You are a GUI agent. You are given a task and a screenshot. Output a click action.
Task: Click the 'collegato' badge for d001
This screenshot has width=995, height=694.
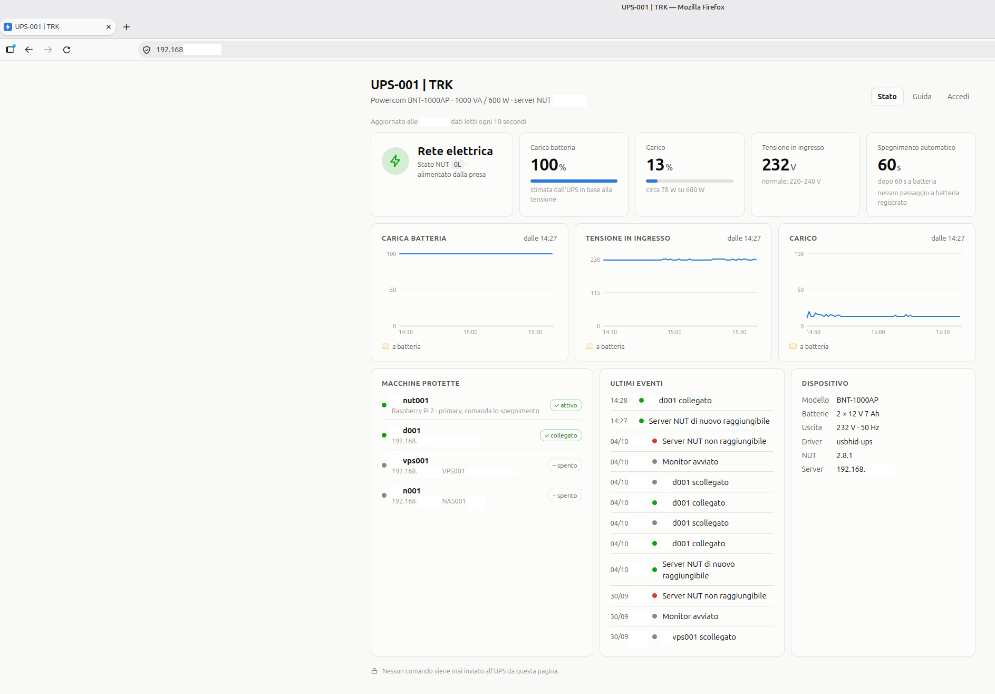561,435
